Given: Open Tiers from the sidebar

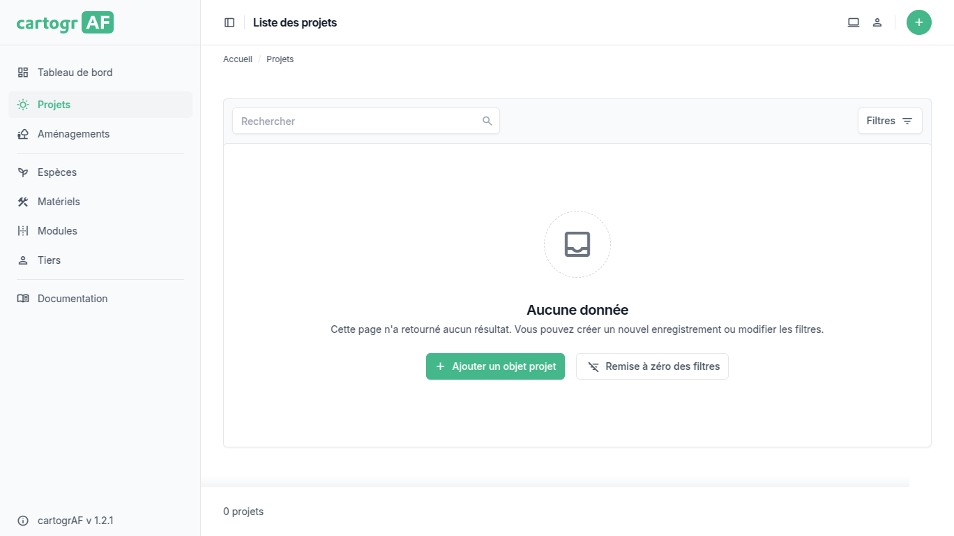Looking at the screenshot, I should coord(49,260).
